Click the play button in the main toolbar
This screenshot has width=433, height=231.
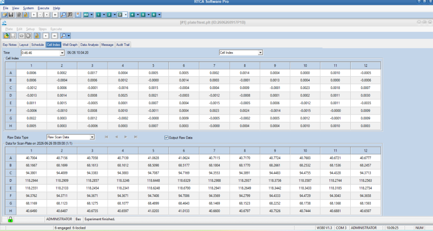click(34, 15)
